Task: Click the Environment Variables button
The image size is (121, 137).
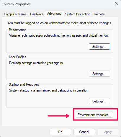Action: pyautogui.click(x=94, y=115)
